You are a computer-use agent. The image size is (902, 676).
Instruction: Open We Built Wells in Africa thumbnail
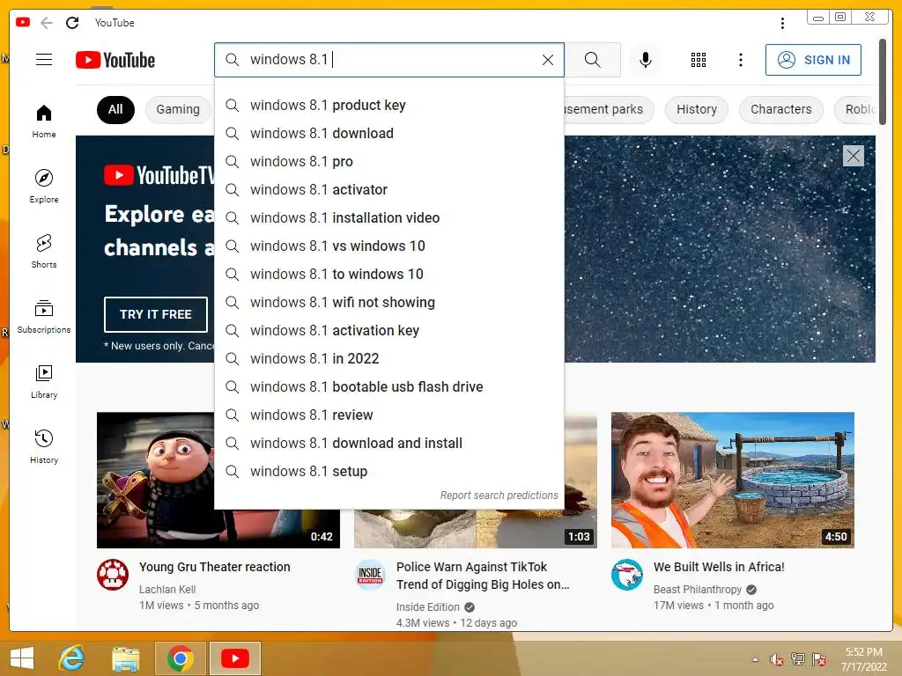click(x=732, y=480)
